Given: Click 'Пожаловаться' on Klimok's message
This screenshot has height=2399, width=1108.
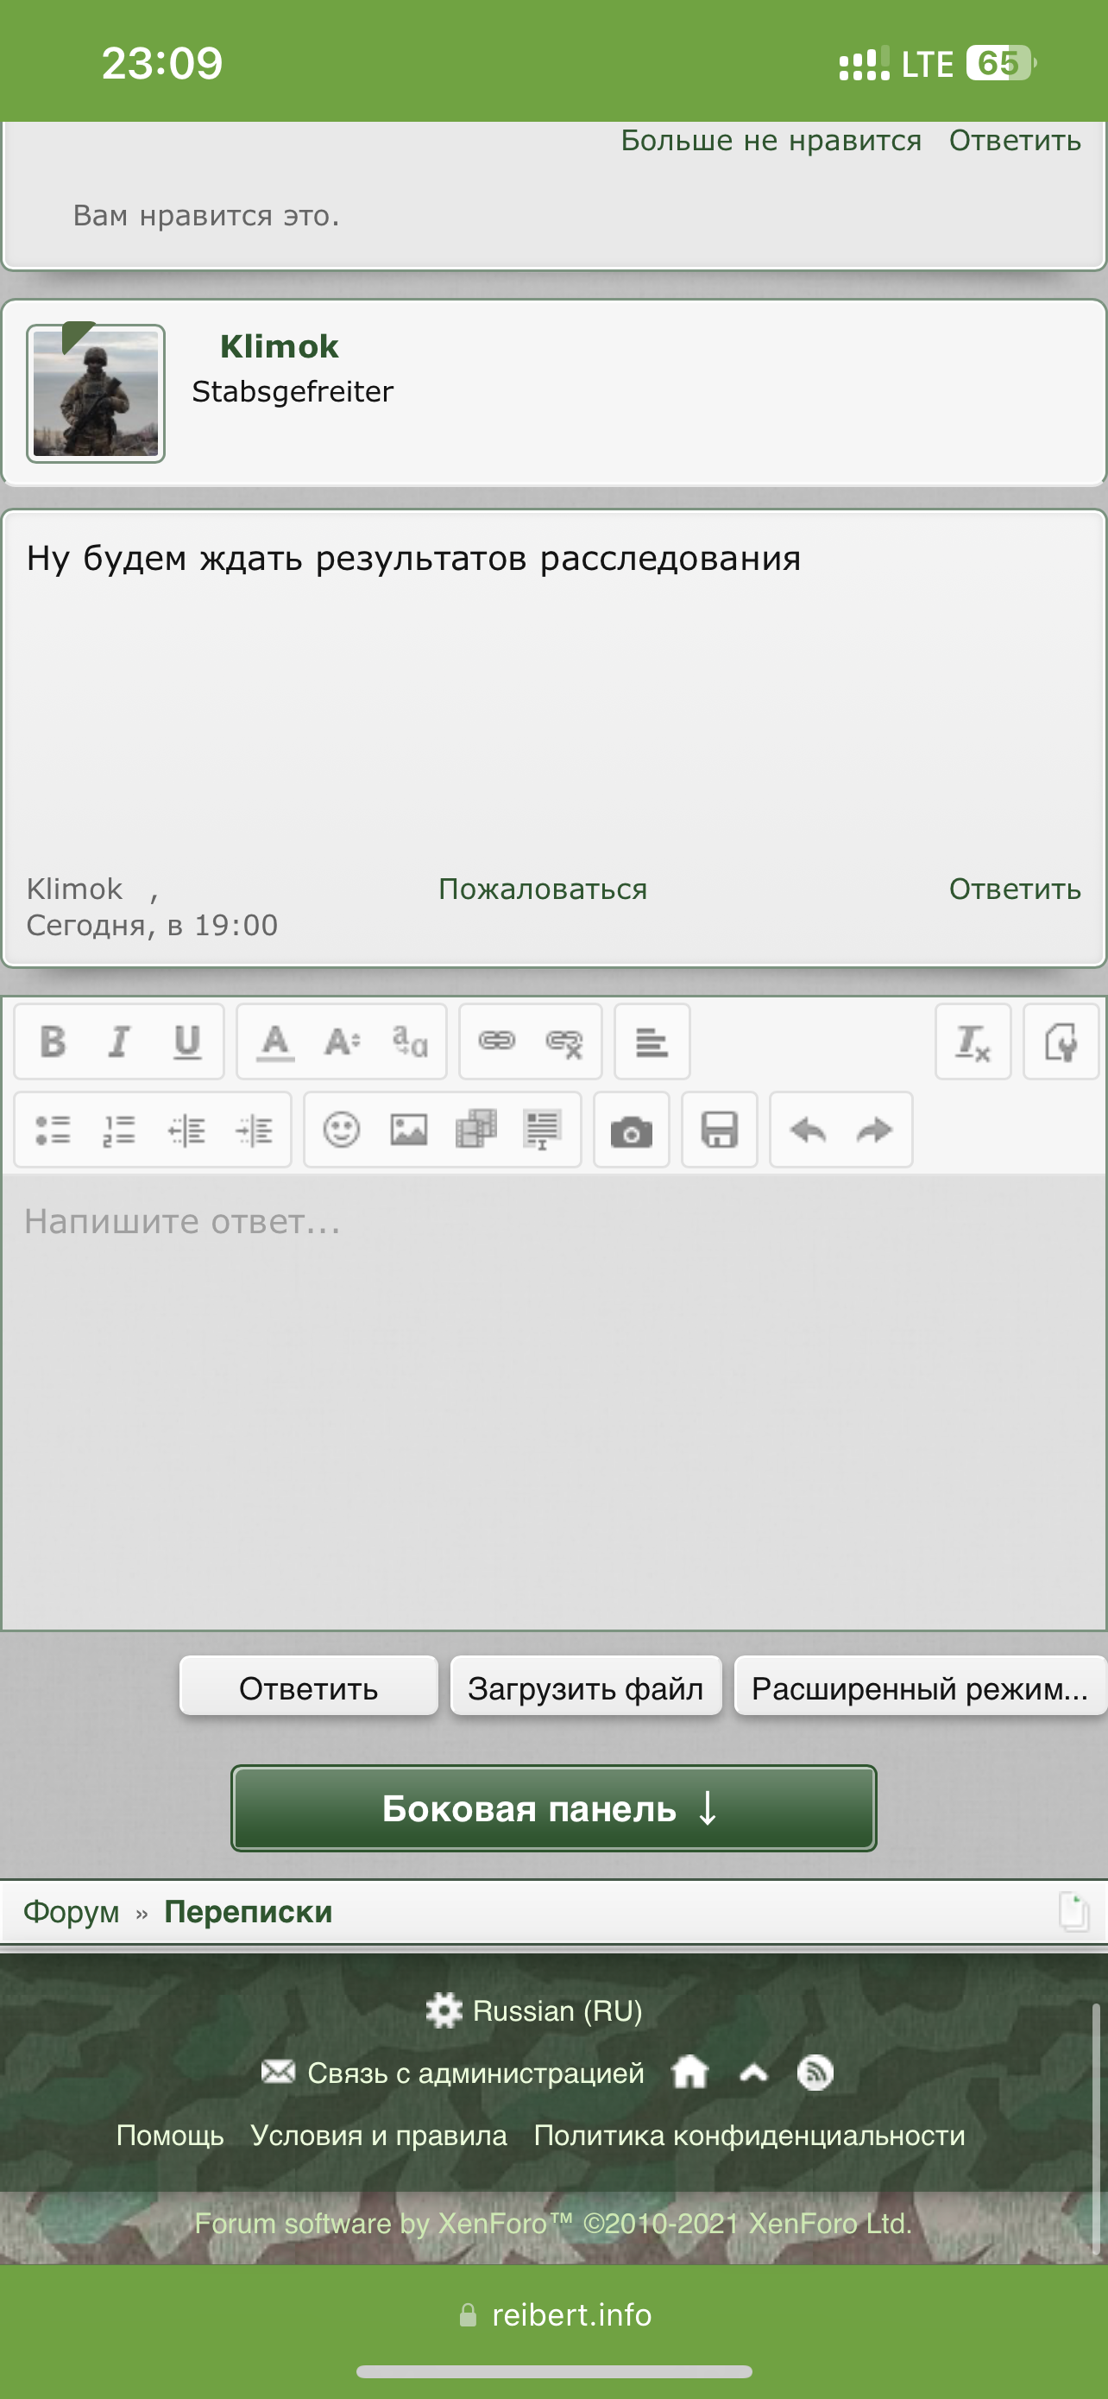Looking at the screenshot, I should (544, 889).
